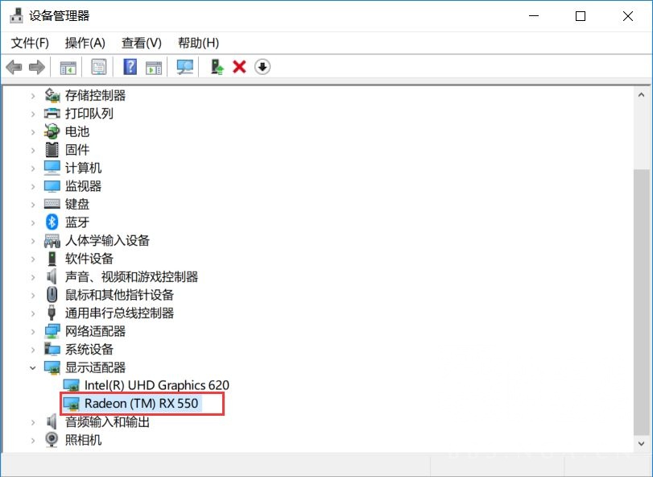Click the scrollbar up arrow
The height and width of the screenshot is (477, 653).
pyautogui.click(x=642, y=95)
